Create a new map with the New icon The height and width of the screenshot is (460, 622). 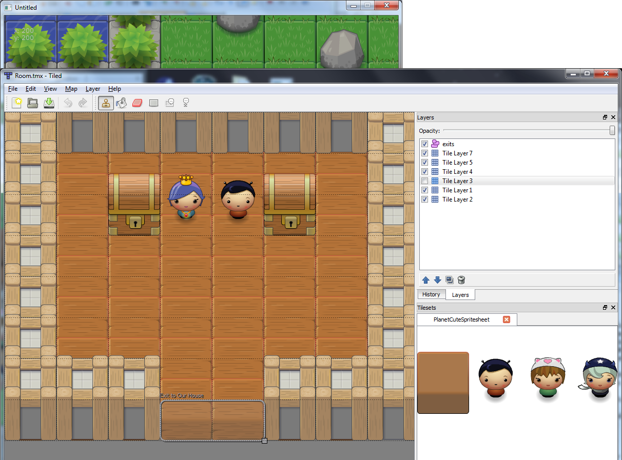(17, 103)
